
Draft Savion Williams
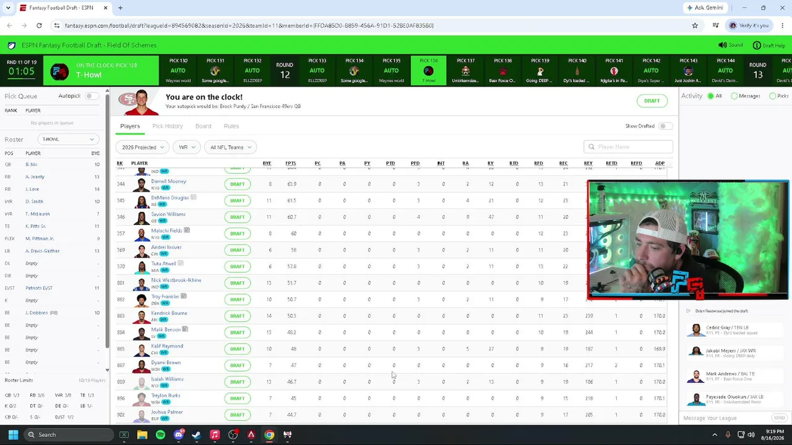pyautogui.click(x=238, y=217)
